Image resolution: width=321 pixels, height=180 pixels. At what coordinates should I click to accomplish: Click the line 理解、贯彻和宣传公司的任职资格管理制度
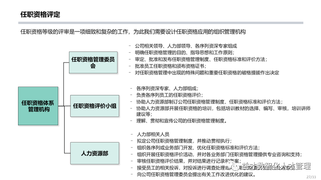182,121
